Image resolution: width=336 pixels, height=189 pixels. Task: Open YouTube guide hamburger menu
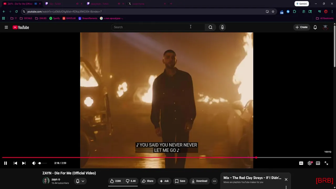6,27
